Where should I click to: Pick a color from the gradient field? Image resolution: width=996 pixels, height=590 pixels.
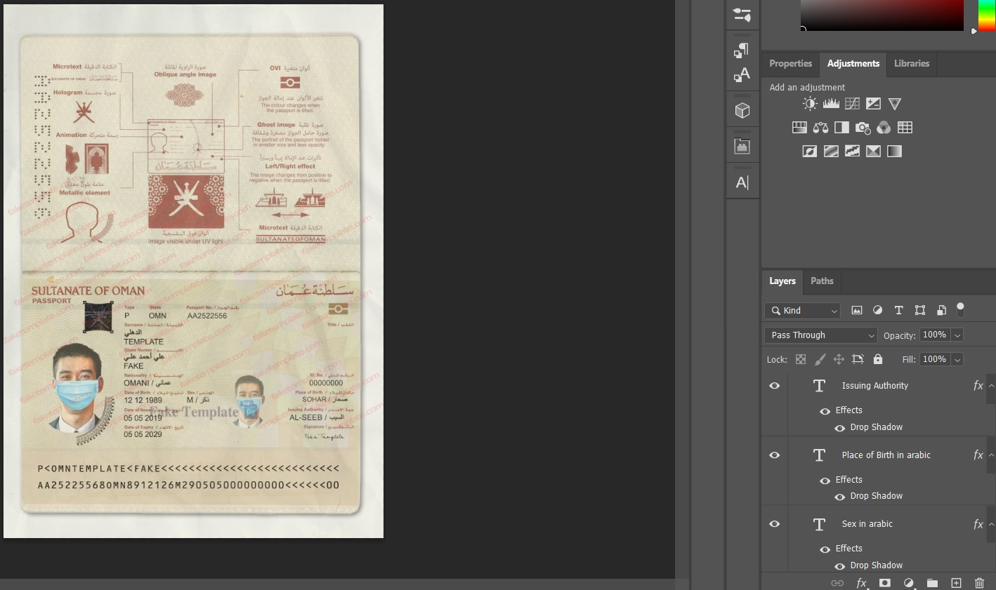[x=882, y=15]
